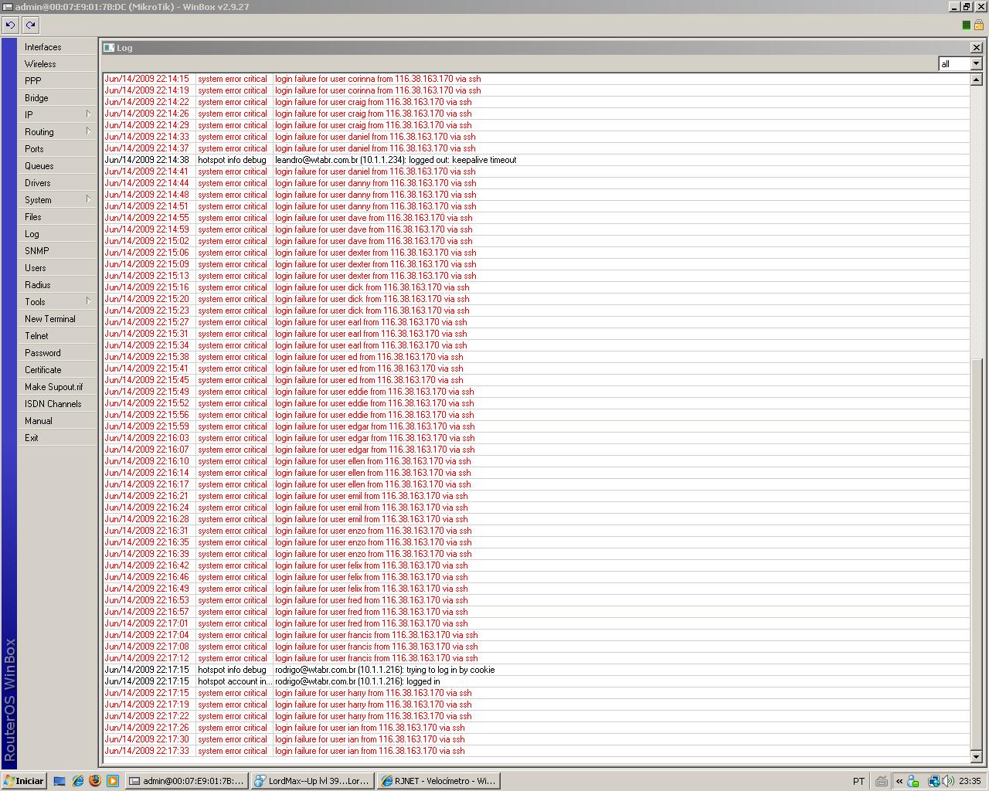This screenshot has height=791, width=989.
Task: Launch Firefox from quick launch
Action: (95, 781)
